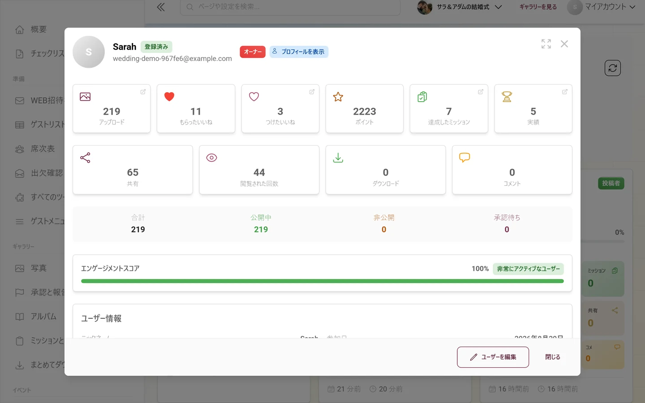Click the star icon on the points card

pos(338,97)
